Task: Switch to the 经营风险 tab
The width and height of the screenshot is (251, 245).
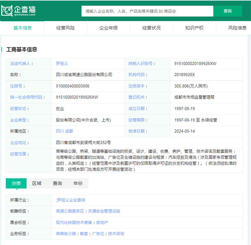Action: (65, 28)
